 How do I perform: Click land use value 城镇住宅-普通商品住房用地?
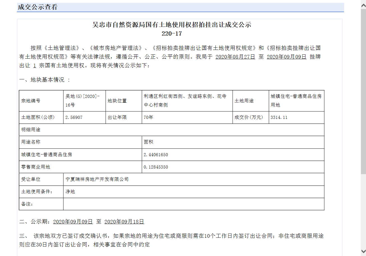pyautogui.click(x=296, y=101)
